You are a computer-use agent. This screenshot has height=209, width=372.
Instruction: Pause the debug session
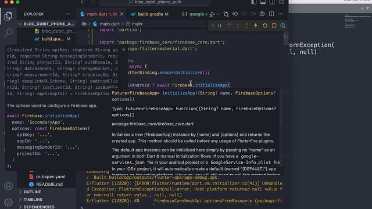coord(220,26)
